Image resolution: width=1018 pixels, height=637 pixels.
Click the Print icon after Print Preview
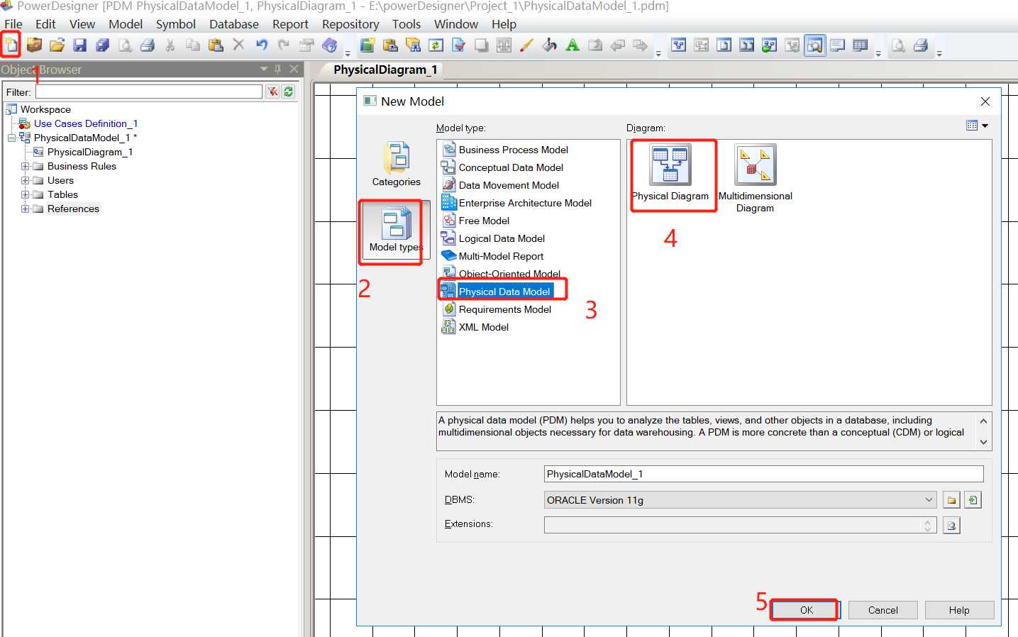pyautogui.click(x=148, y=45)
